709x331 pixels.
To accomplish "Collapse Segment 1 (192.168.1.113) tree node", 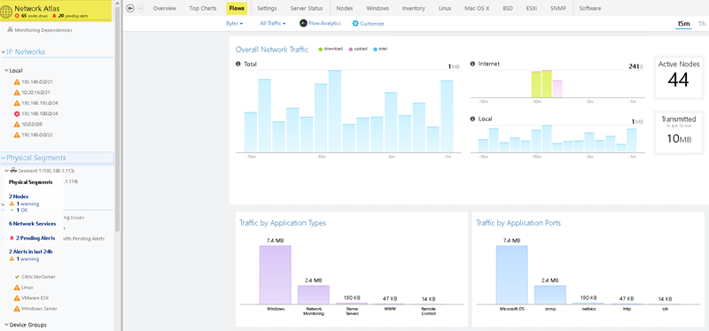I will tap(6, 171).
